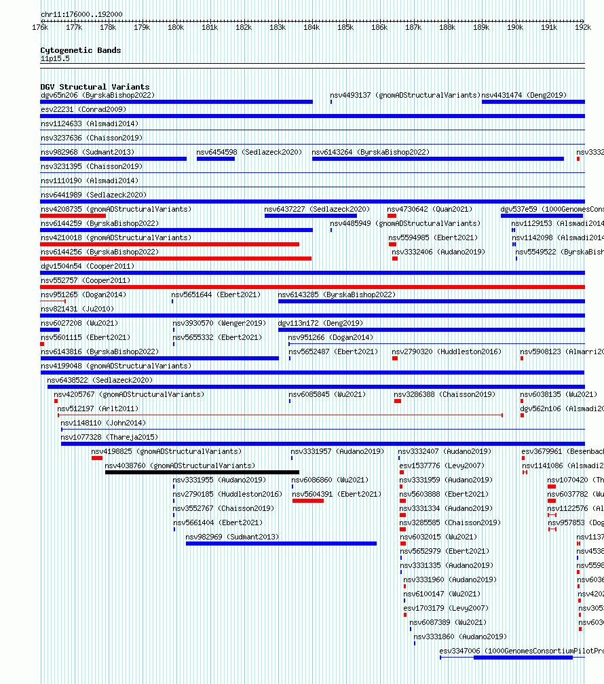Screen dimensions: 604x684
Task: Select the nsv6437227 (Sedlazeck2020) blue bar
Action: [x=311, y=216]
